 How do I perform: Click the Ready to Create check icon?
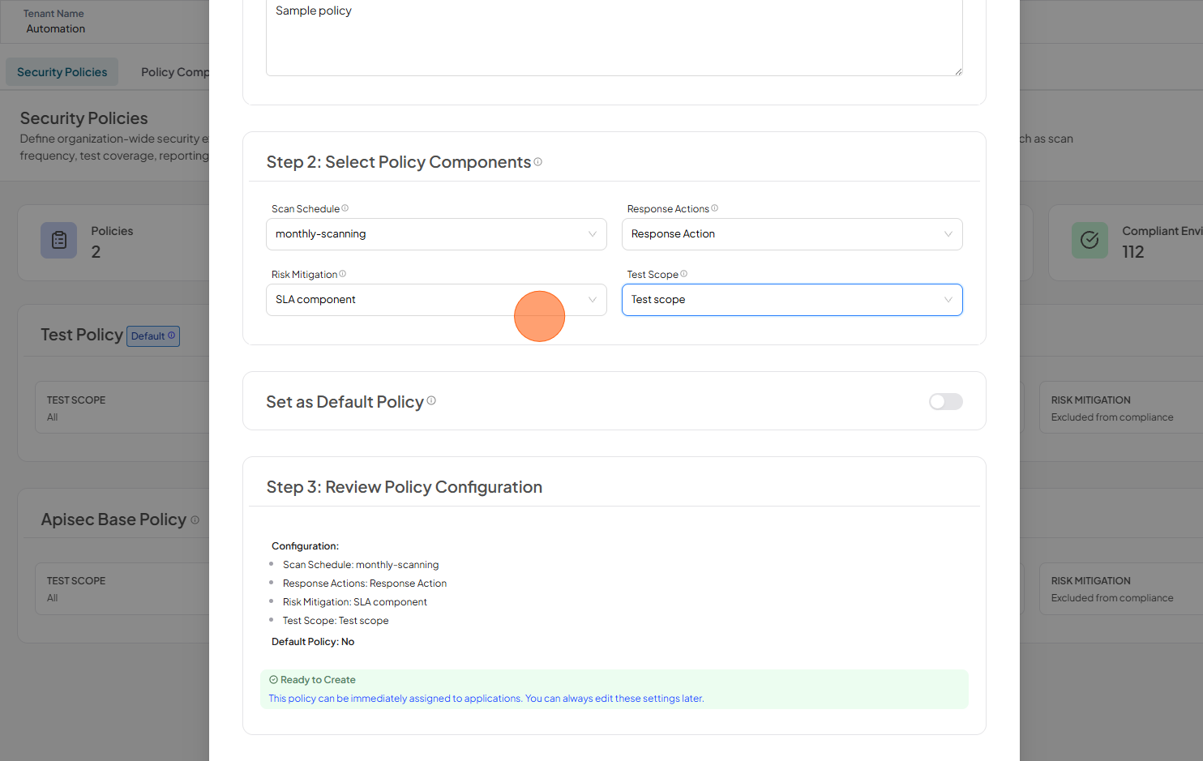pyautogui.click(x=273, y=680)
